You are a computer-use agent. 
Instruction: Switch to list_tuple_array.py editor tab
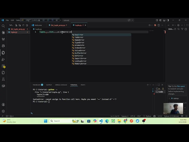pos(58,25)
